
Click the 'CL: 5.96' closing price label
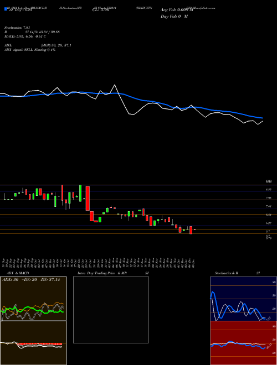100,10
